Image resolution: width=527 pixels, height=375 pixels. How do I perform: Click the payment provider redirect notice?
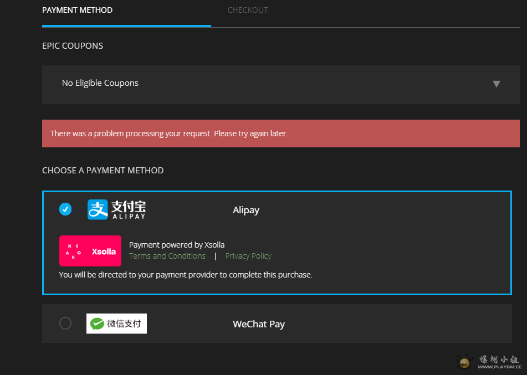click(186, 275)
